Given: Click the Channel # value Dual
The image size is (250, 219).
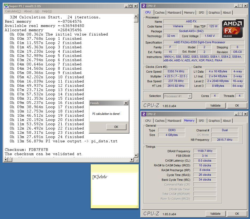Looking at the screenshot, I should pyautogui.click(x=225, y=130).
